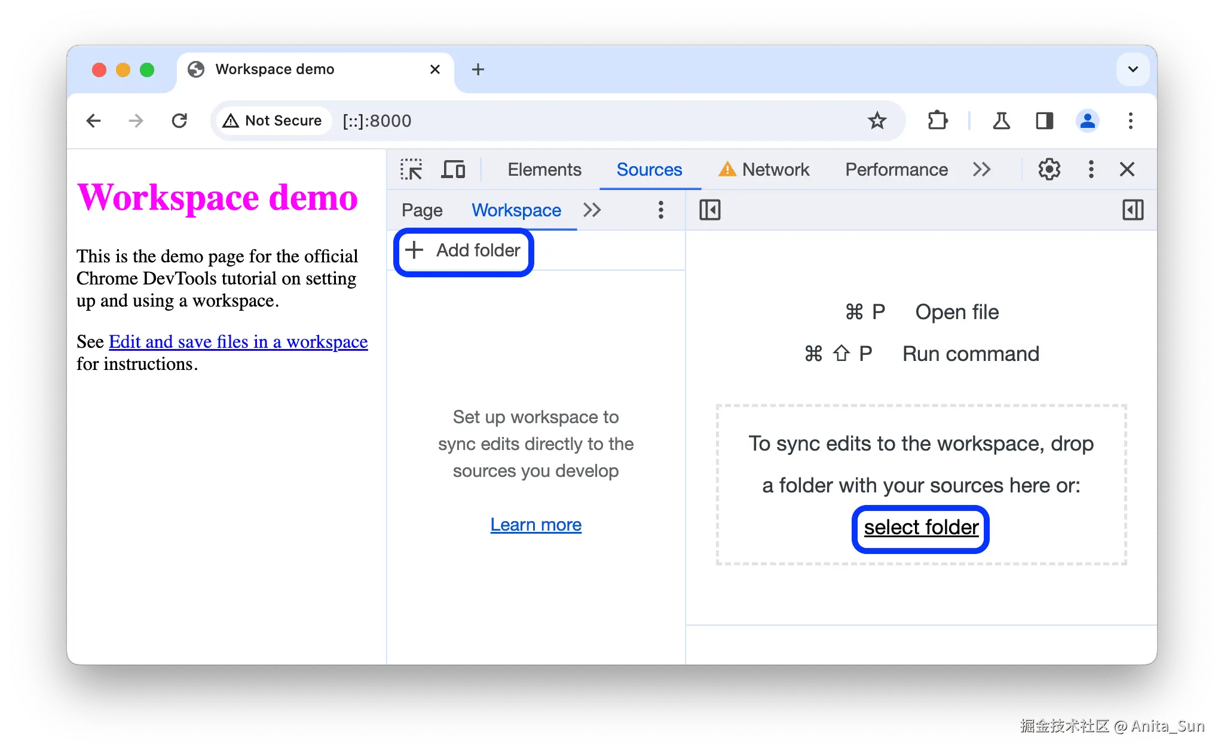Open the Chrome profile avatar

pyautogui.click(x=1087, y=121)
